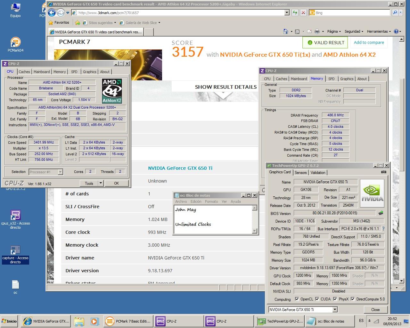This screenshot has height=328, width=410.
Task: Open the IE Home icon
Action: click(286, 31)
